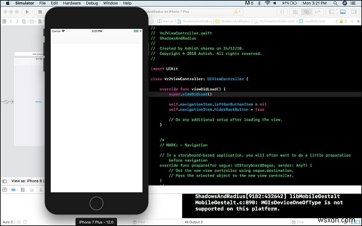
Task: Click View as: iPhone 8 device selector
Action: (x=28, y=181)
